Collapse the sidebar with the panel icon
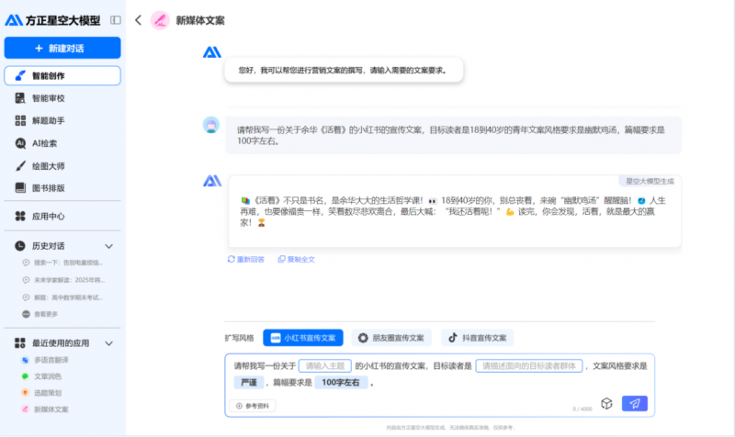This screenshot has height=437, width=735. (115, 19)
